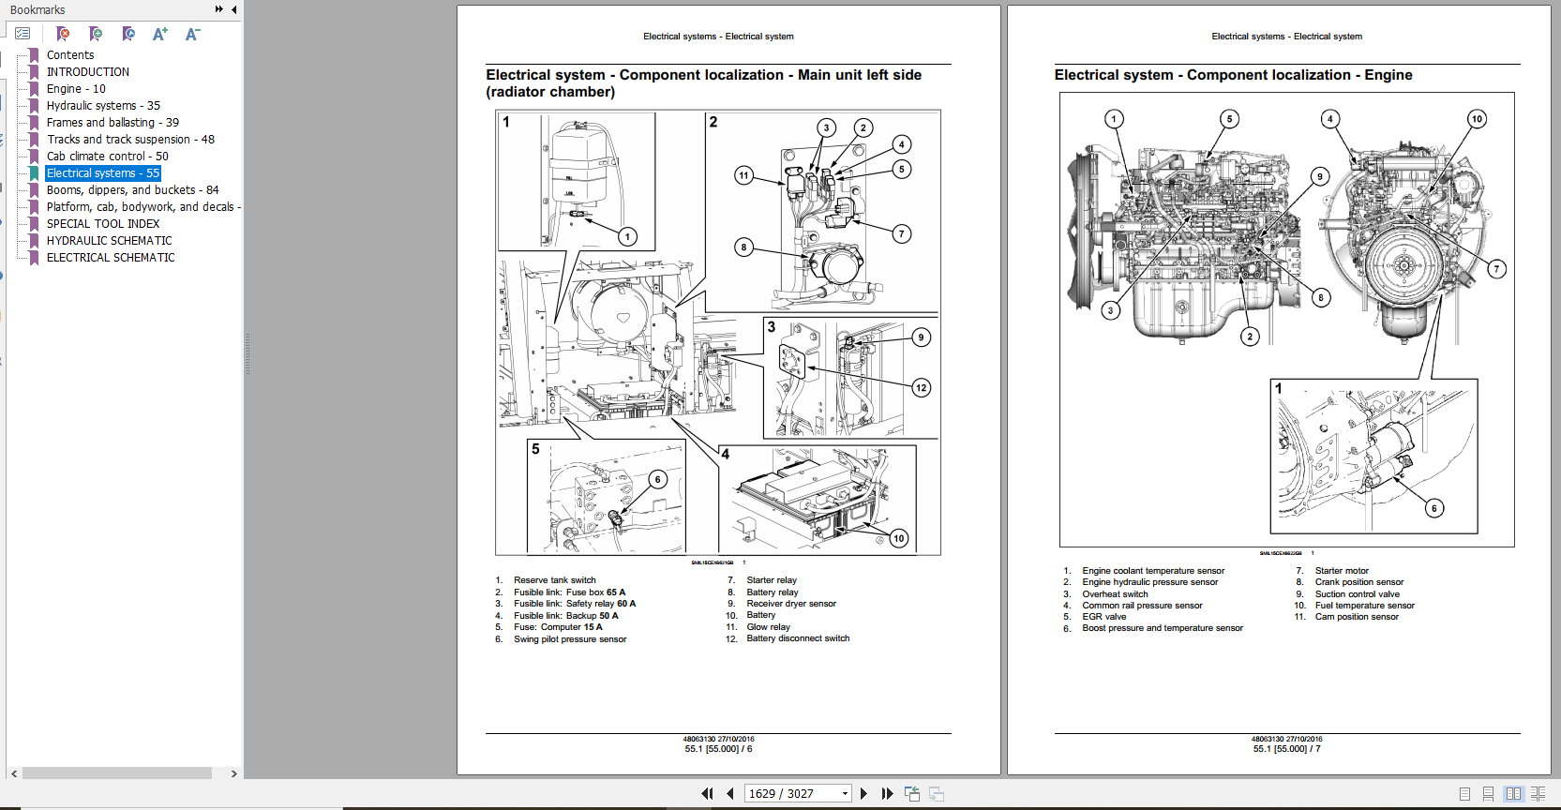Open the page number dropdown
This screenshot has height=810, width=1561.
[x=845, y=794]
